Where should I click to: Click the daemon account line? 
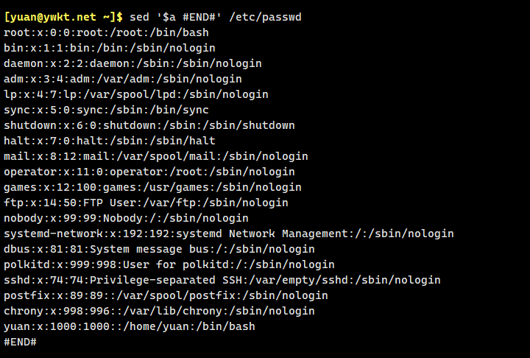pos(132,63)
